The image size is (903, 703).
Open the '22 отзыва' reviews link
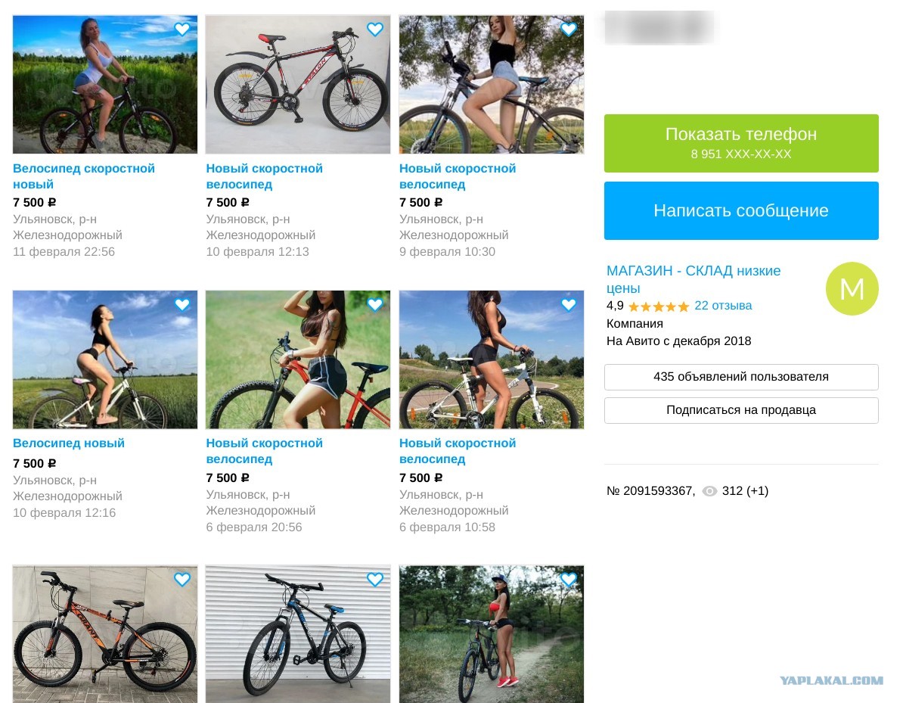tap(723, 306)
